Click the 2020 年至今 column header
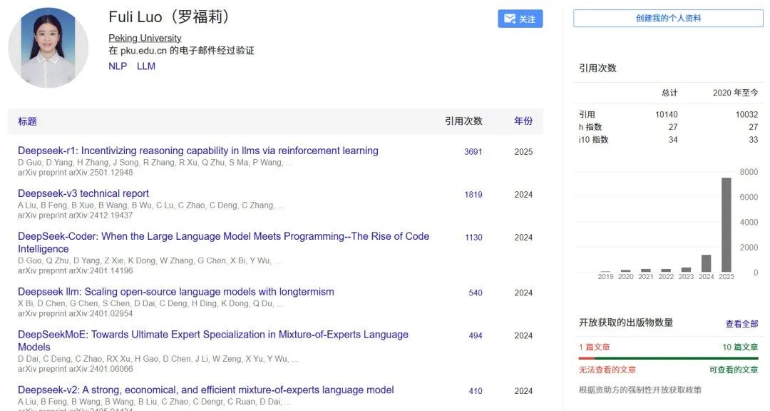 (x=735, y=93)
